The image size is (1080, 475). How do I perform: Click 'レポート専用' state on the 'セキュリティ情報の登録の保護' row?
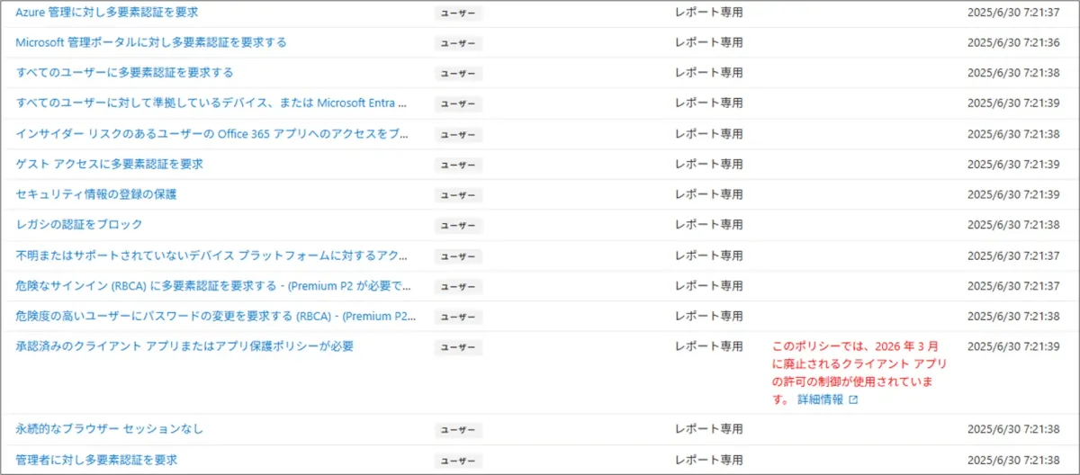709,194
